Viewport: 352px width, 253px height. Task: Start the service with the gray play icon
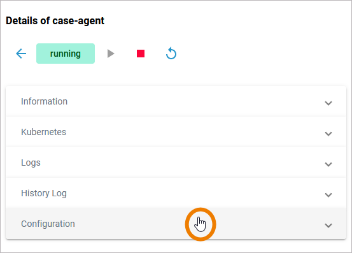tap(111, 54)
